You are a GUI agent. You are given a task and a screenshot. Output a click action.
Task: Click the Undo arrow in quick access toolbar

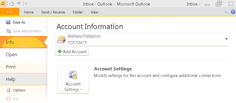click(x=19, y=4)
